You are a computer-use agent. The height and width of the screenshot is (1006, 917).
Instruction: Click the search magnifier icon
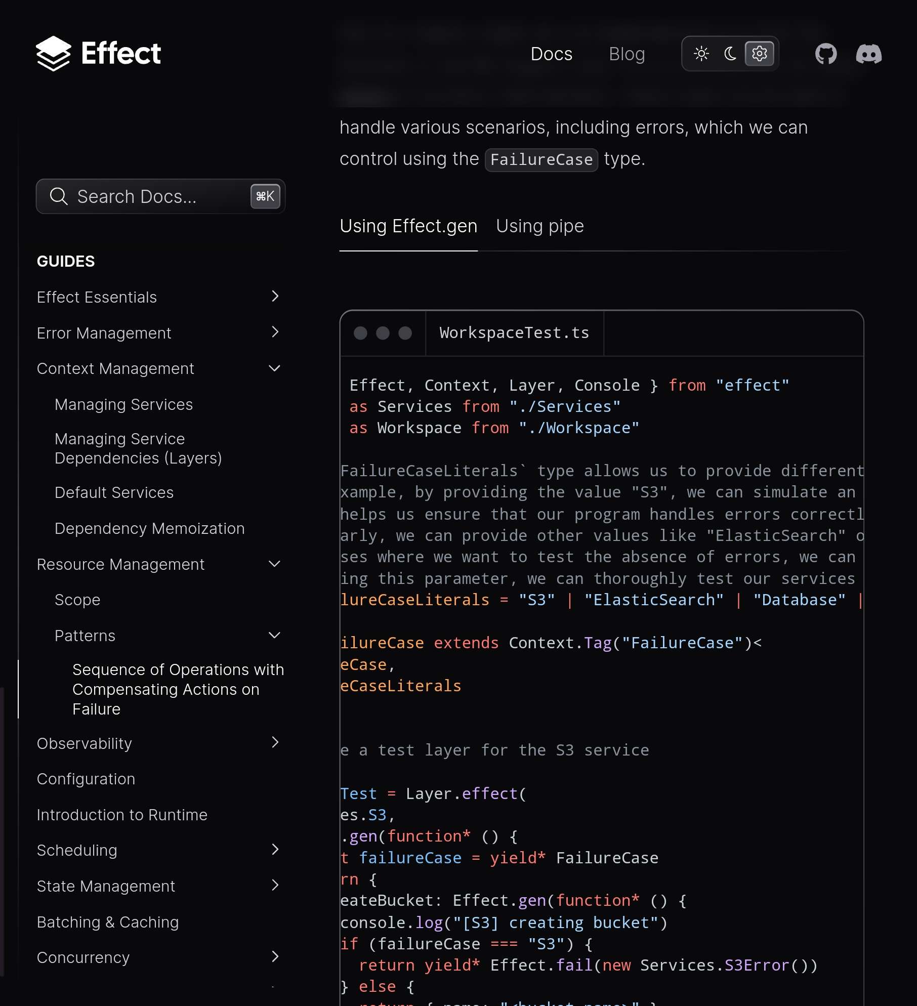pos(59,196)
